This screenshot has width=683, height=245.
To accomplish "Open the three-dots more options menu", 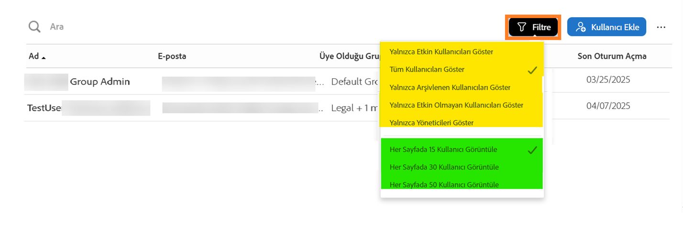I will (661, 27).
